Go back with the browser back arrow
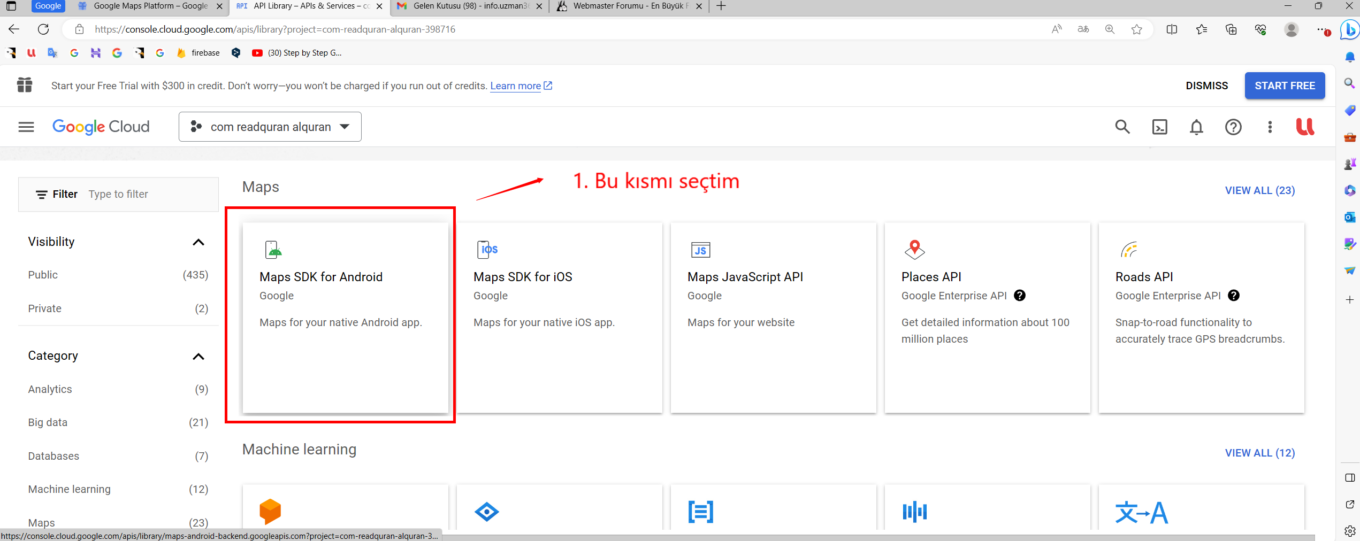 (x=14, y=29)
